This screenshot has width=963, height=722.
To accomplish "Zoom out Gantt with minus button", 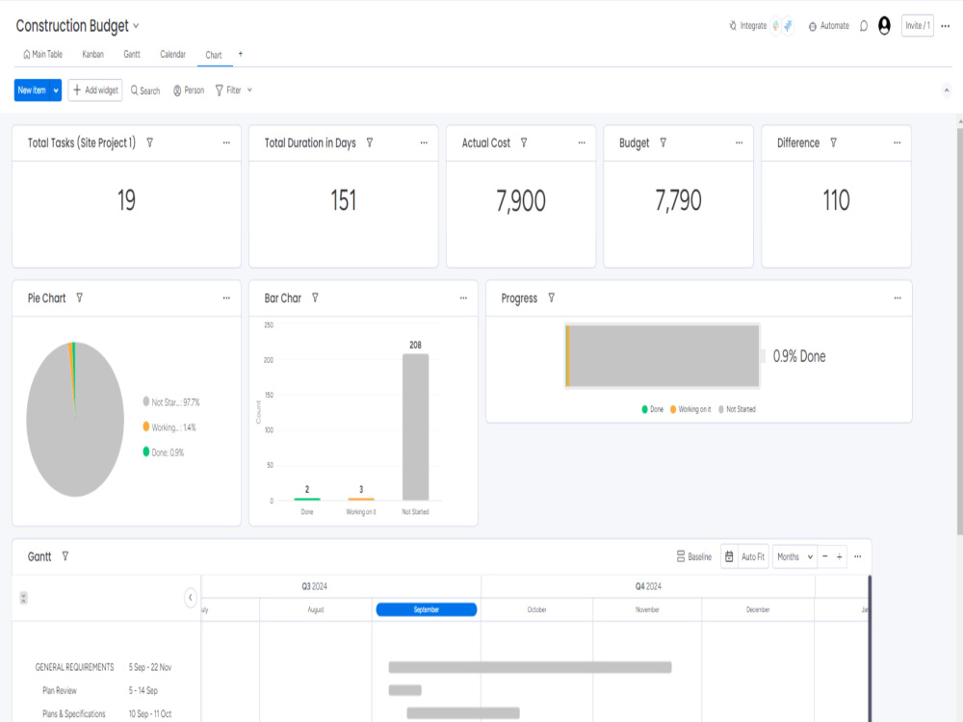I will [x=825, y=556].
